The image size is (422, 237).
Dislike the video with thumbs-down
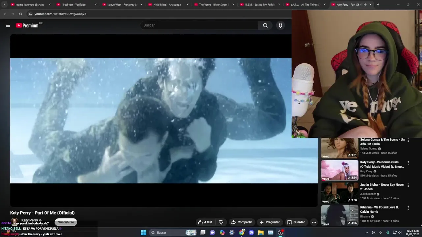[x=221, y=222]
